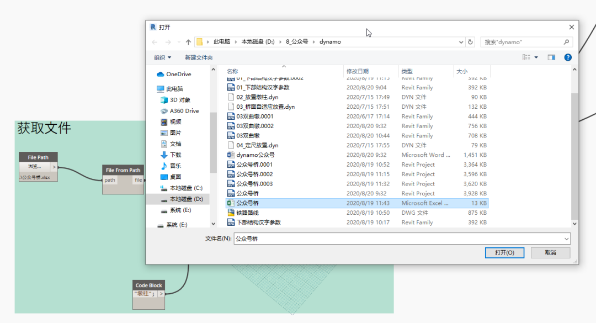This screenshot has height=323, width=596.
Task: Click the navigation pane scrollbar
Action: [x=213, y=142]
